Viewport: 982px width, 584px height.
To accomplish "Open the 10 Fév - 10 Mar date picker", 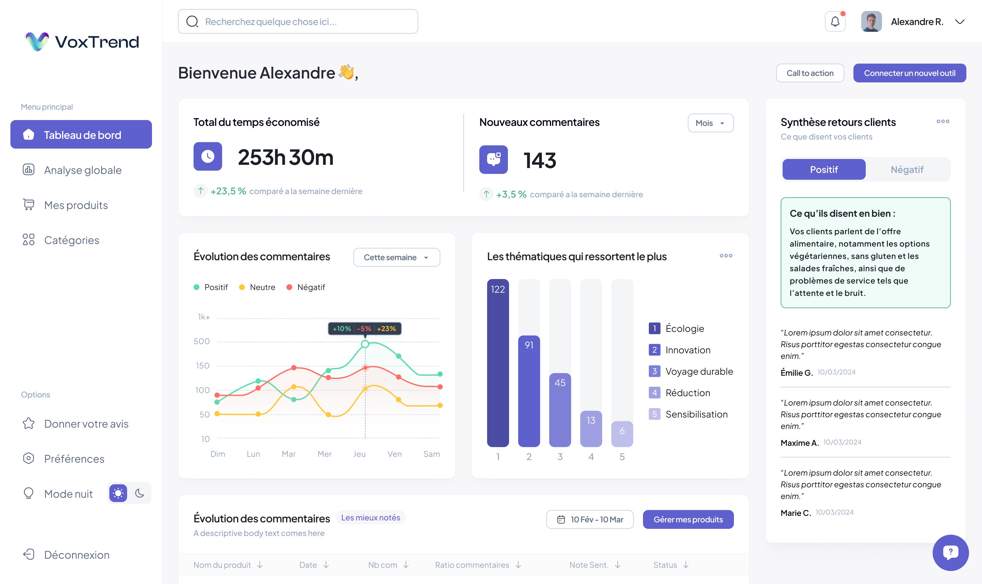I will [590, 519].
